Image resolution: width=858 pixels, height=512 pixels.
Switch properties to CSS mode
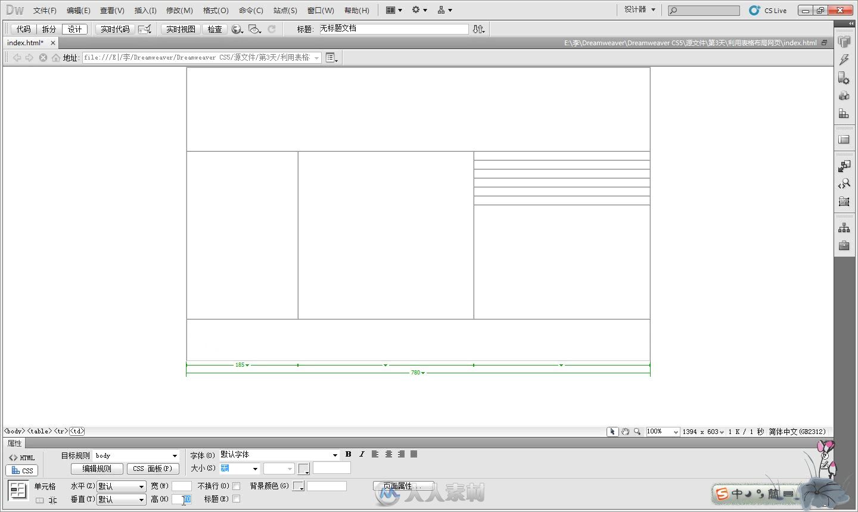[x=22, y=470]
